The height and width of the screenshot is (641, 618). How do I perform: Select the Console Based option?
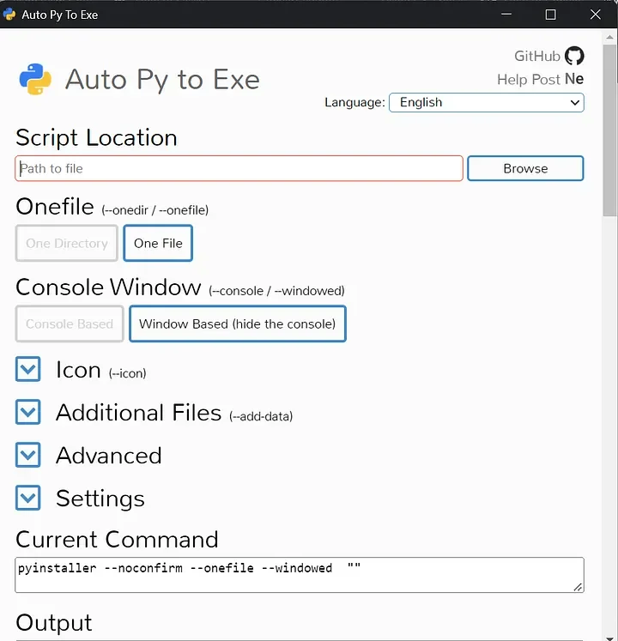click(x=70, y=324)
